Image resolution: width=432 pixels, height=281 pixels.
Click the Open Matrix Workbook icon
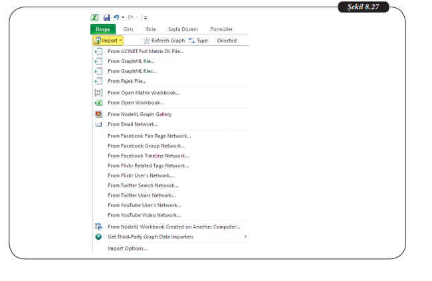pos(98,93)
